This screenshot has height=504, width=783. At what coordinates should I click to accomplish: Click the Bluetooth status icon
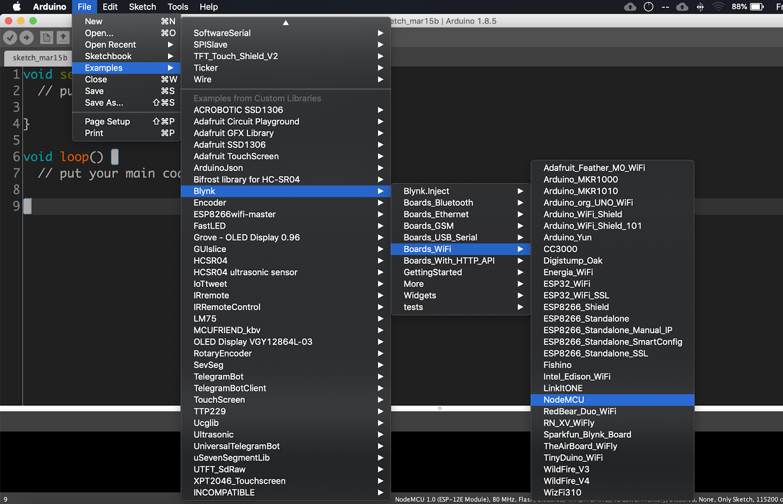(x=700, y=7)
